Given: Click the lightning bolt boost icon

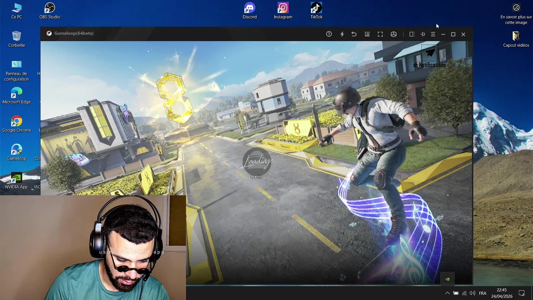Looking at the screenshot, I should (x=342, y=34).
